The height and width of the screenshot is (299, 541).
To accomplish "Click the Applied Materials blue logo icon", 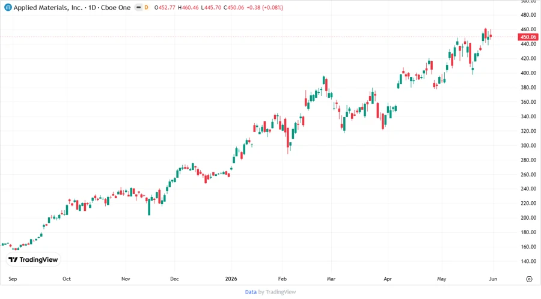I will pos(8,7).
